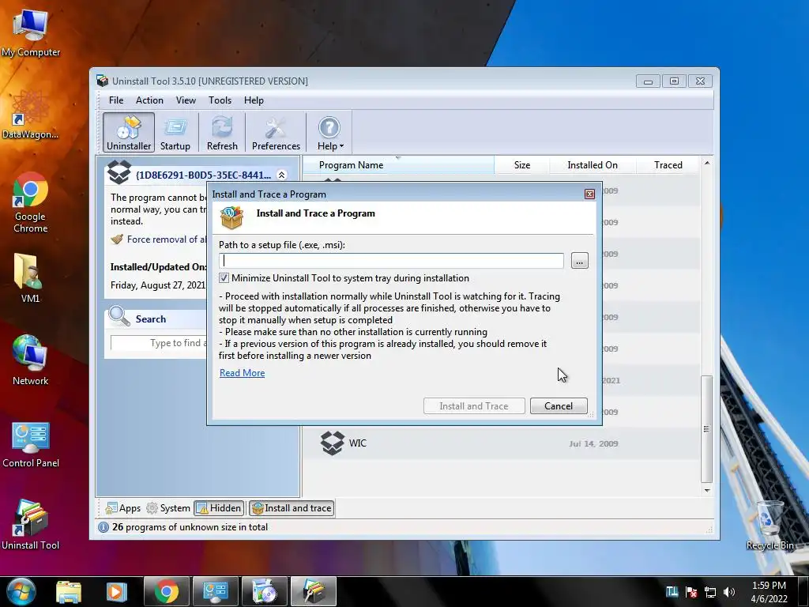Open the Startup toolbar section
The image size is (809, 607).
(175, 132)
